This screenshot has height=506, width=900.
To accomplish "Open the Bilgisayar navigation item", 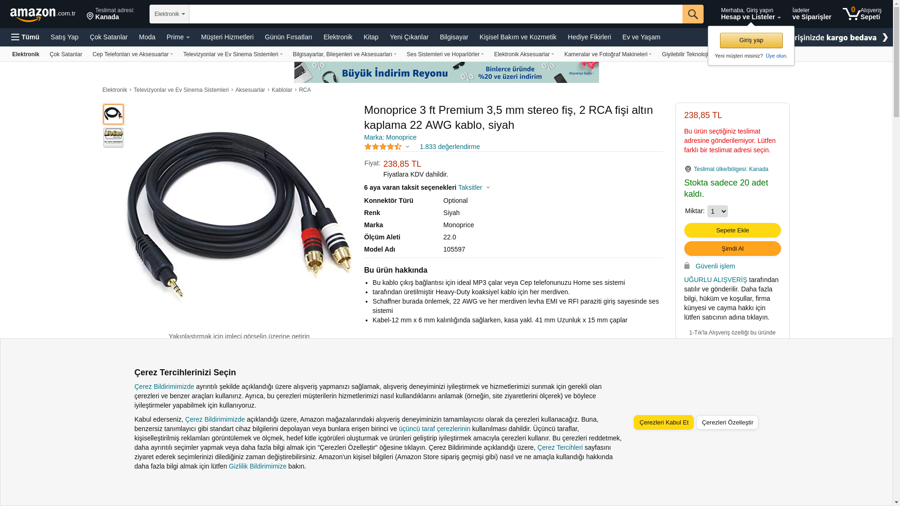I will (x=454, y=37).
